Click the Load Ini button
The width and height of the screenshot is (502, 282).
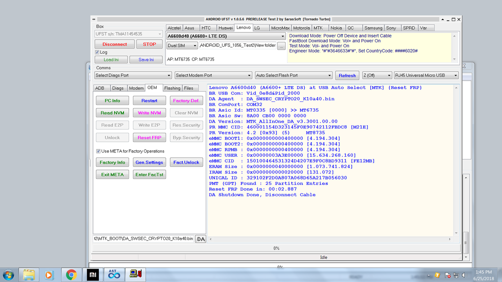coord(111,60)
